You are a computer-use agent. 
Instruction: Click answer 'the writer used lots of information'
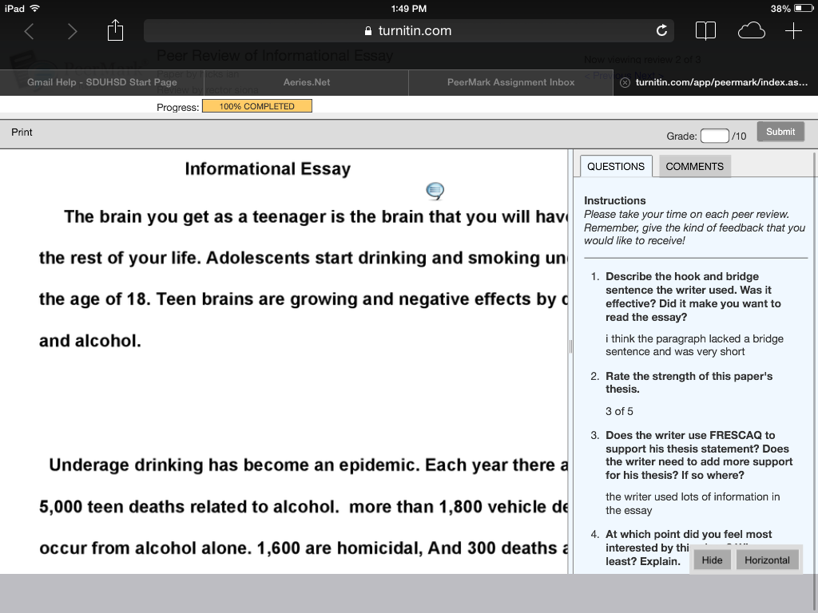click(693, 504)
